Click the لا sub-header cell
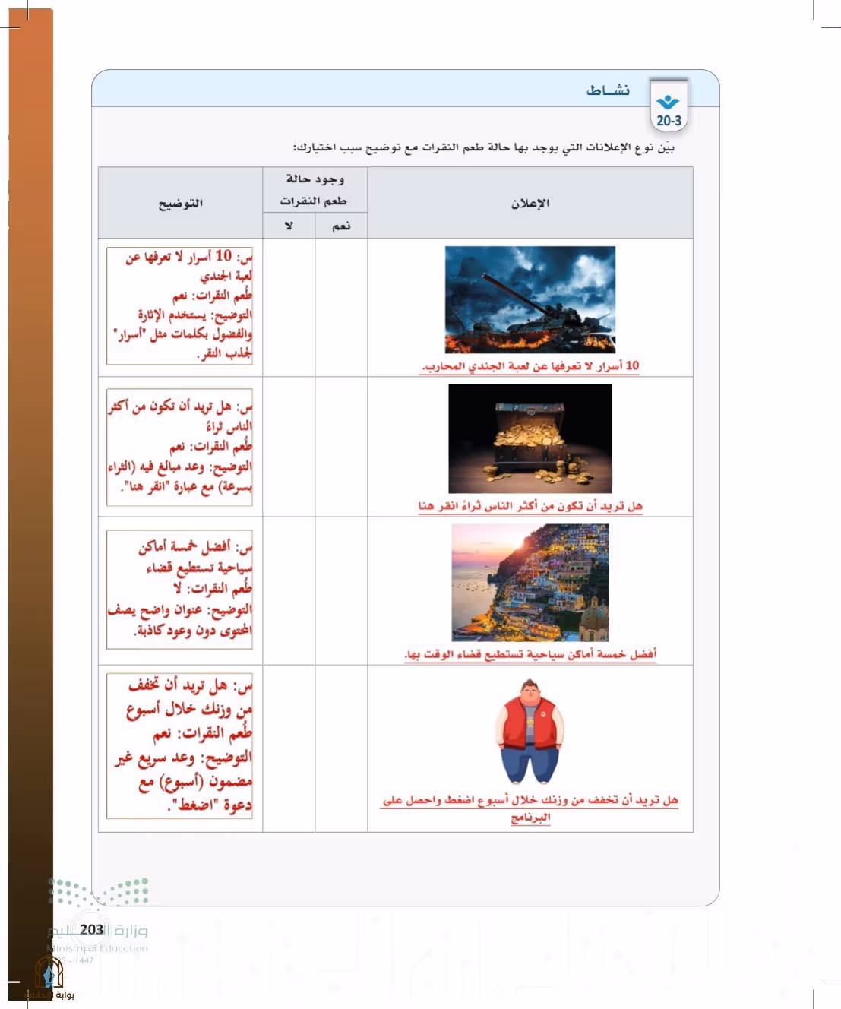 pos(289,226)
